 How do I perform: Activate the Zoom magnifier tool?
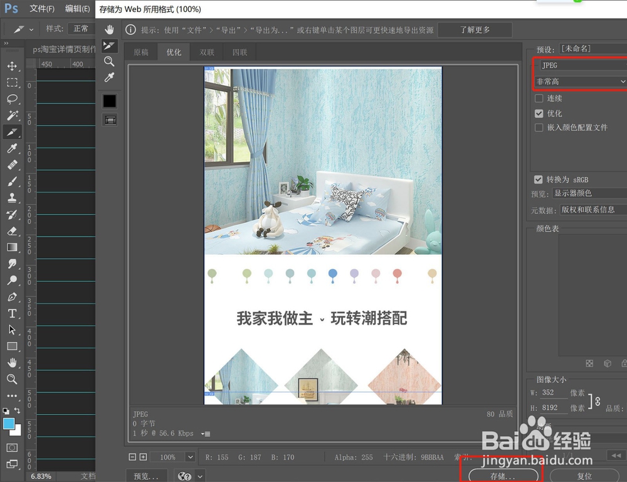click(x=110, y=62)
